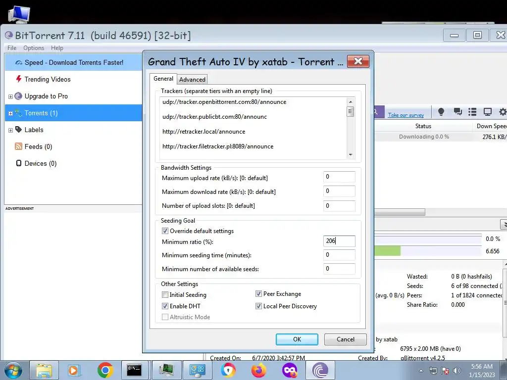Toggle Enable DHT checkbox
This screenshot has width=507, height=380.
coord(165,306)
